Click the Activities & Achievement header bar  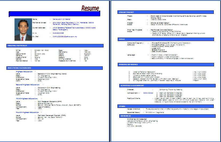tap(167, 86)
